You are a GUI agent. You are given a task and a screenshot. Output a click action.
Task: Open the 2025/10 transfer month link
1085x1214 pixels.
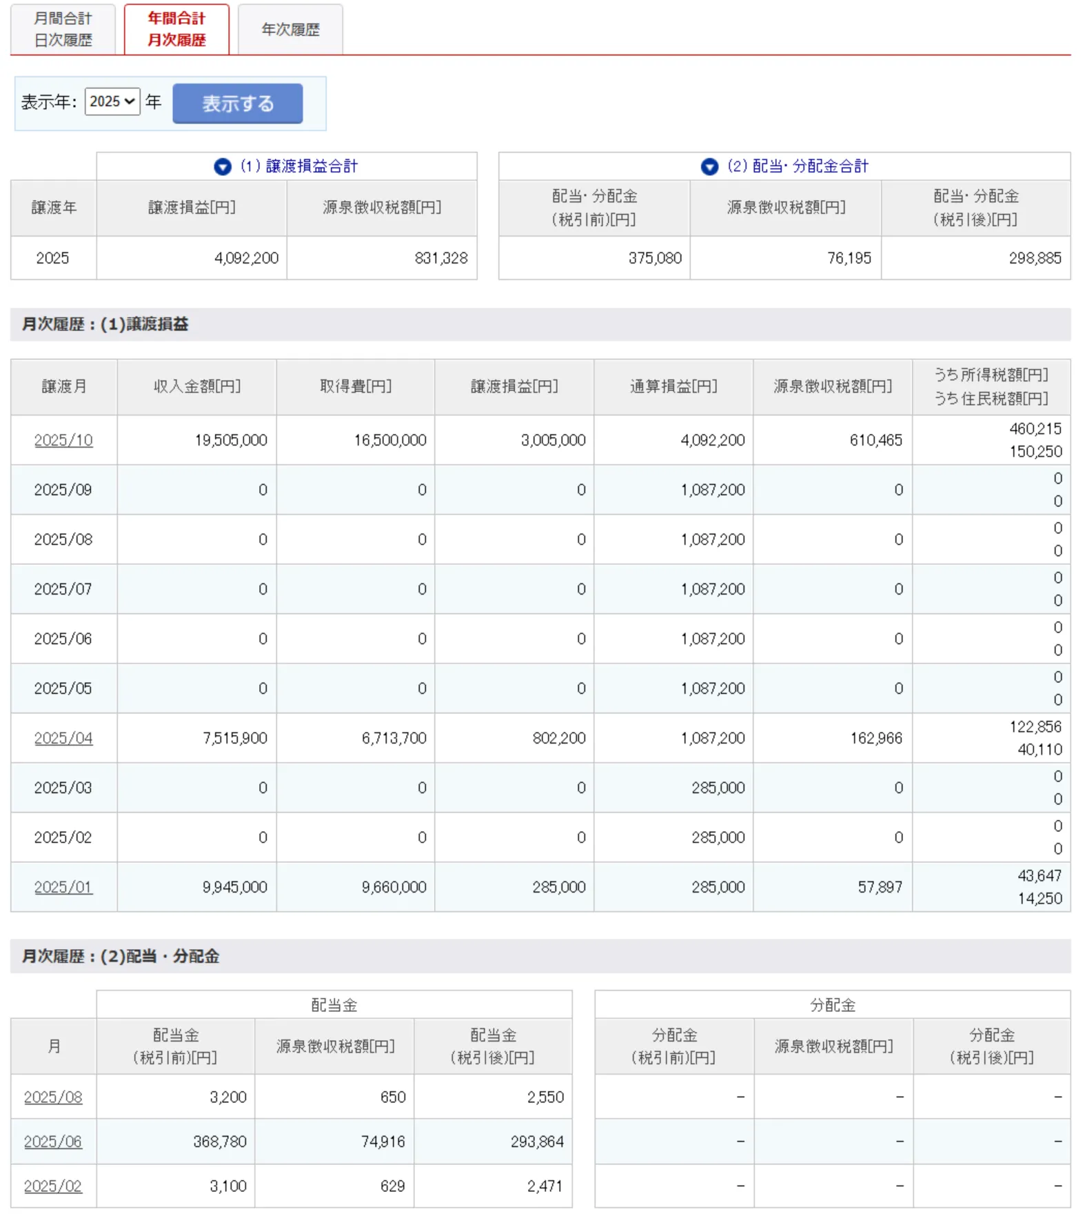click(63, 440)
